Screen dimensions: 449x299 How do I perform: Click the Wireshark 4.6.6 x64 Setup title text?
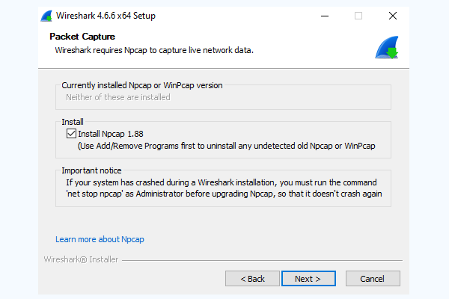click(106, 16)
